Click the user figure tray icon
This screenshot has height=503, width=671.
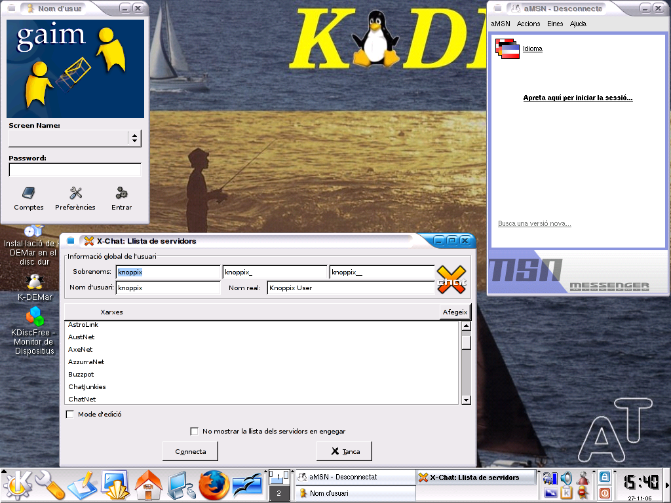[x=583, y=477]
